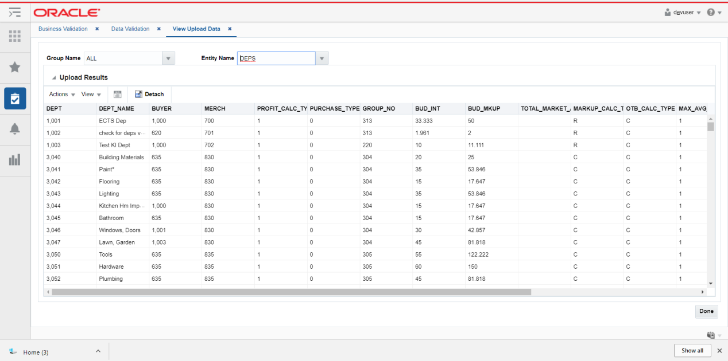Expand the Home (3) download options chevron
This screenshot has width=728, height=361.
(x=98, y=351)
